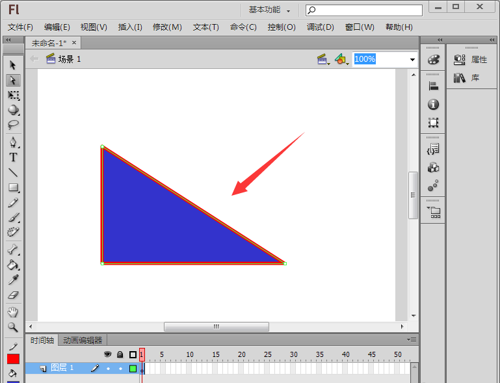Viewport: 500px width, 383px height.
Task: Collapse the tools panel double arrow
Action: point(8,40)
